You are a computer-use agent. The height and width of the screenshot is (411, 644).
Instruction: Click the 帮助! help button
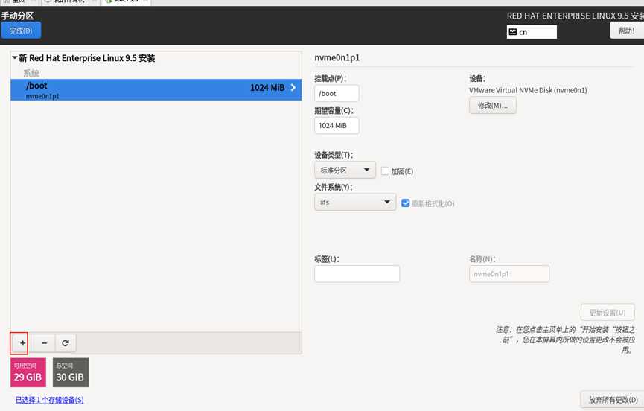(627, 31)
